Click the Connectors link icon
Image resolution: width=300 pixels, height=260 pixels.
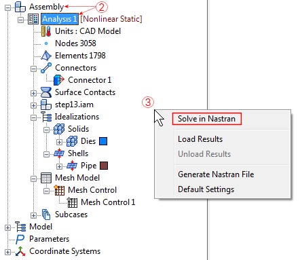46,68
